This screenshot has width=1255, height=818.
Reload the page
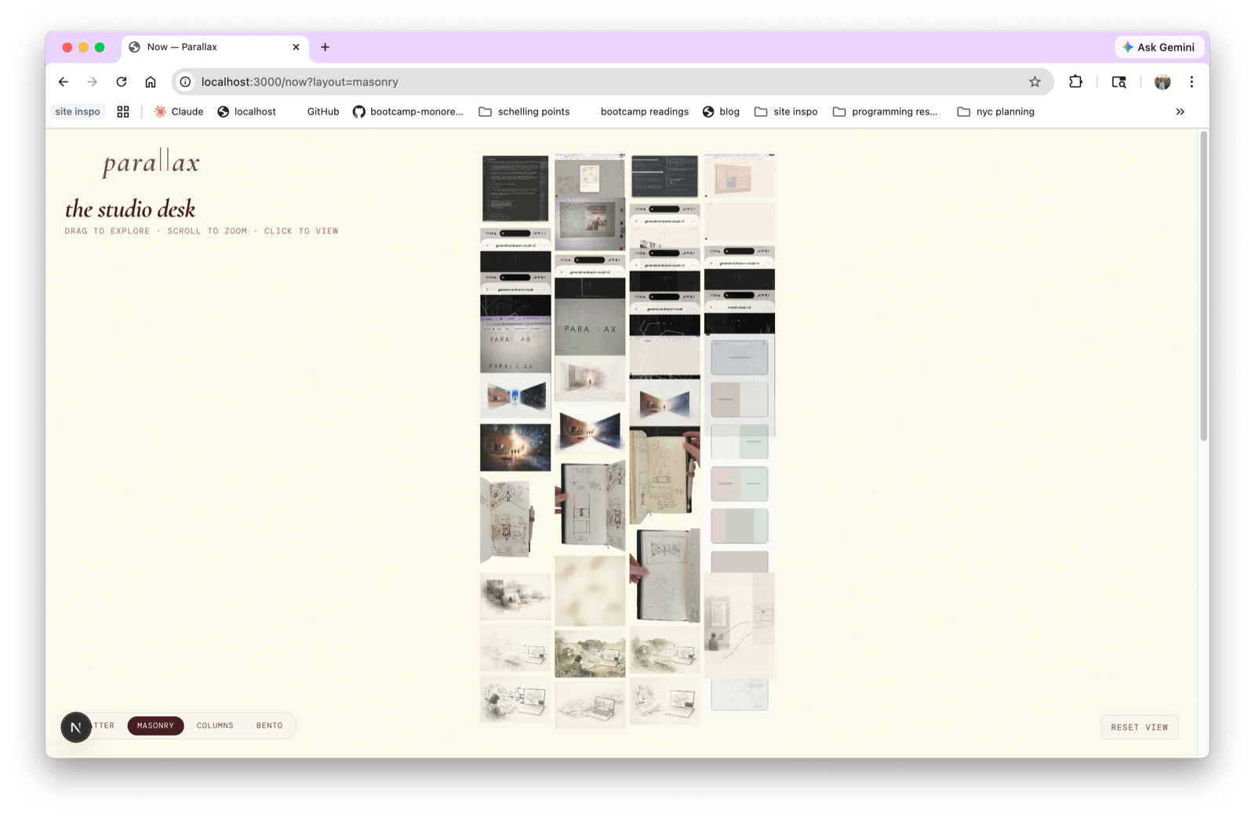pyautogui.click(x=122, y=82)
